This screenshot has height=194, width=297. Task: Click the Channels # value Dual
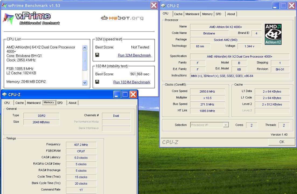[x=116, y=116]
